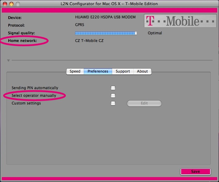Screen dimensions: 219x182
Task: Click the 'Sending PIN automatically' label
Action: [35, 88]
